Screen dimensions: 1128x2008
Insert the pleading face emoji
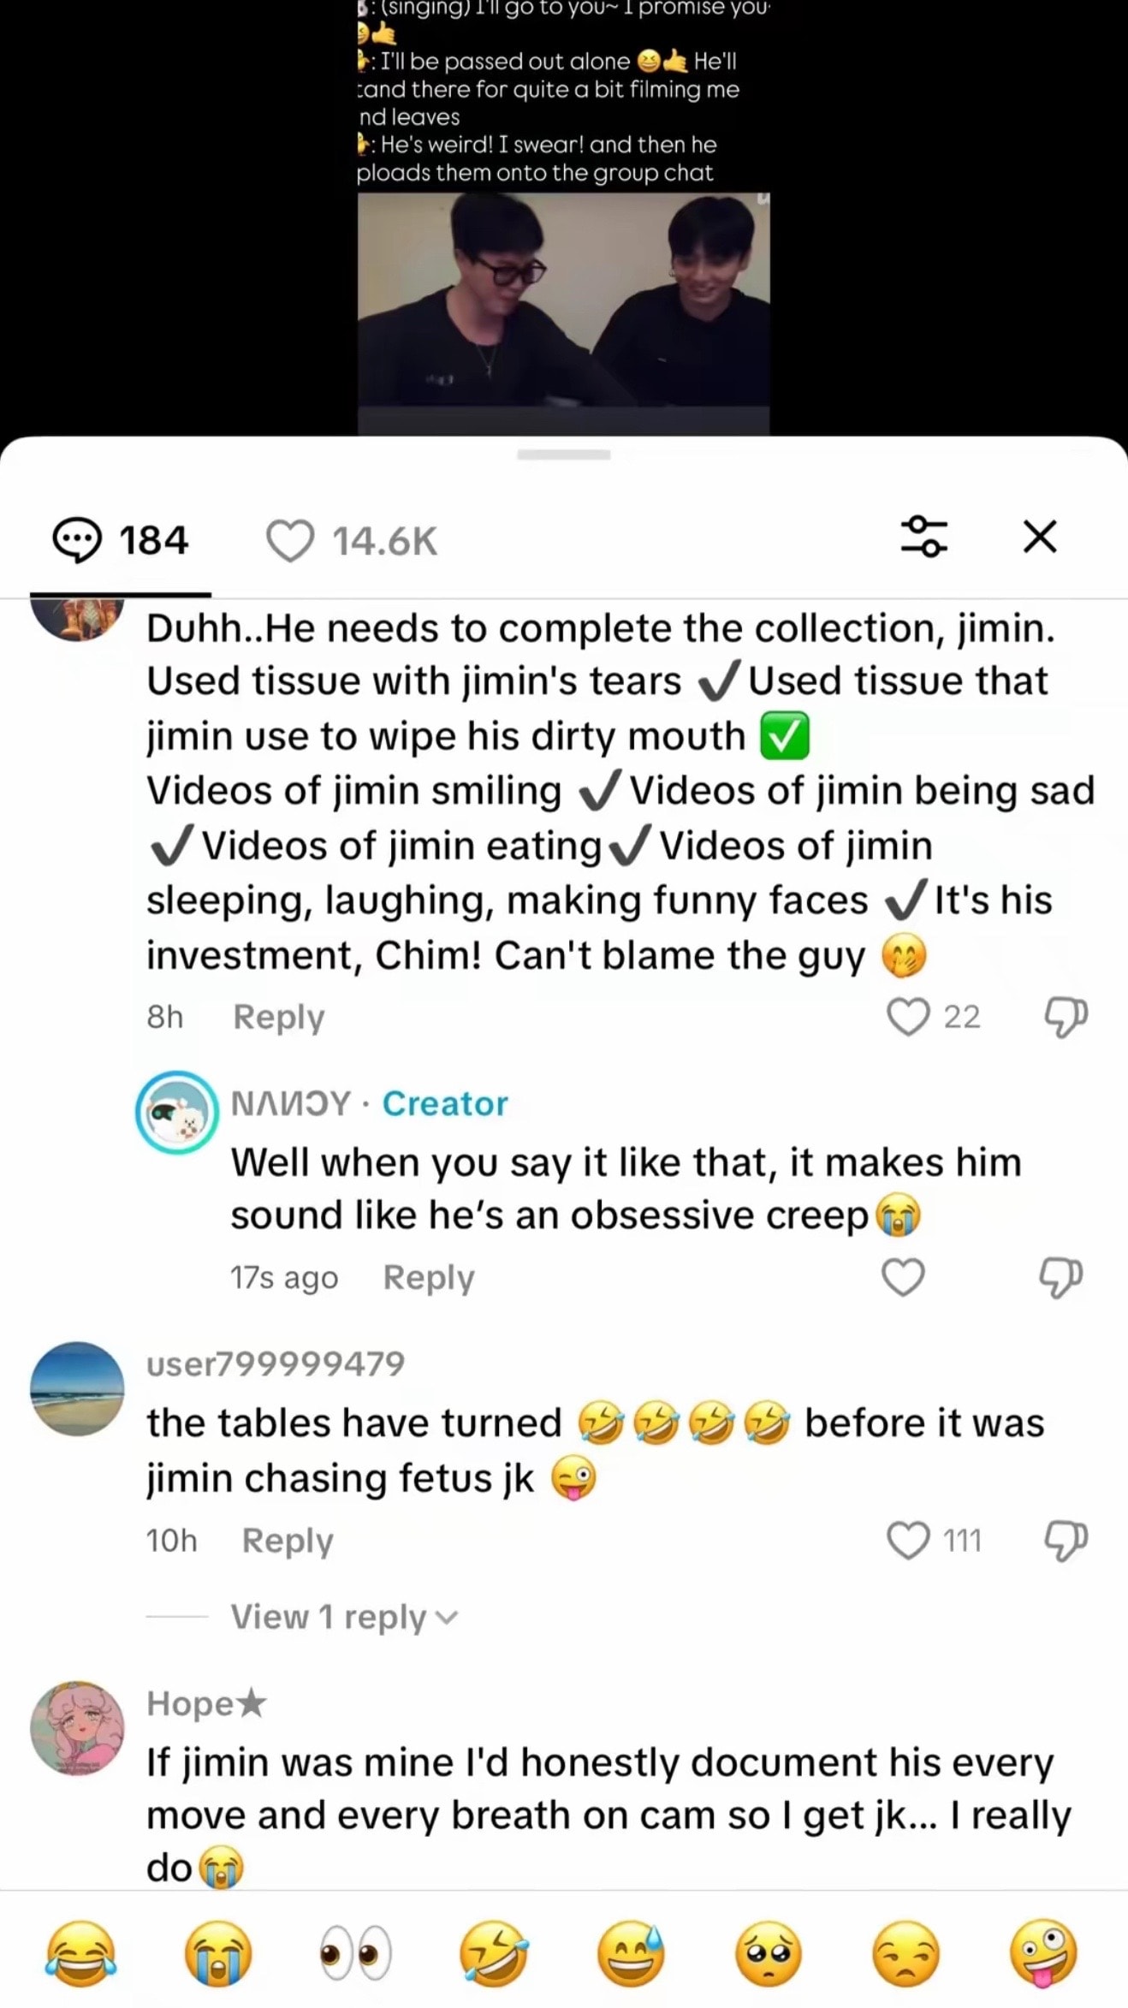point(769,1952)
